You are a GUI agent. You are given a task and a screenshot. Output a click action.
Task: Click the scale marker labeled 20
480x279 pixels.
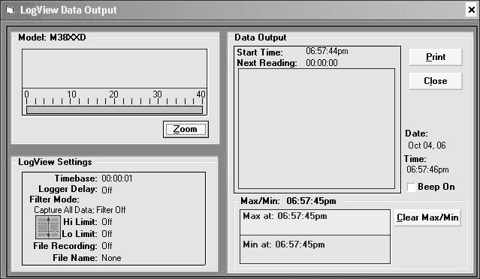(x=113, y=94)
